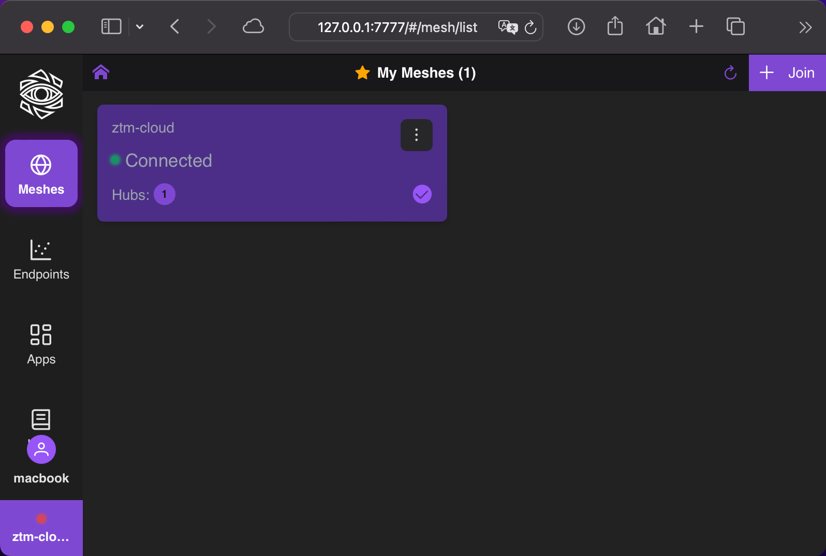Screen dimensions: 826x556
Task: Open Safari downloads icon
Action: point(576,27)
